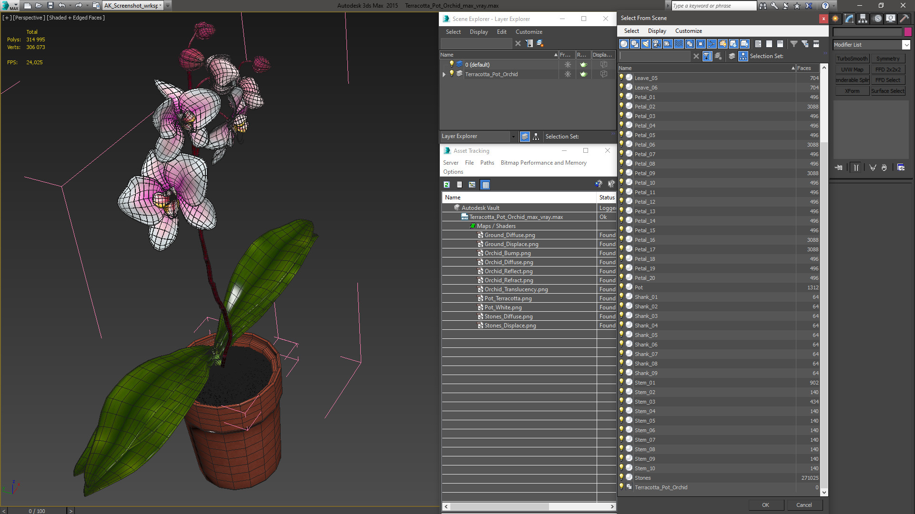Open the Hierarchy command panel tab icon
Viewport: 915px width, 514px height.
pyautogui.click(x=863, y=19)
